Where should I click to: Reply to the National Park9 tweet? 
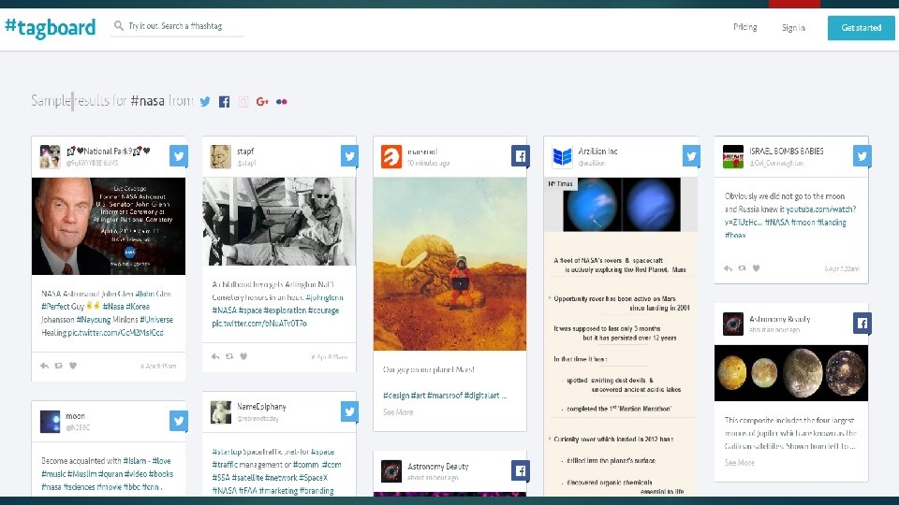click(44, 366)
